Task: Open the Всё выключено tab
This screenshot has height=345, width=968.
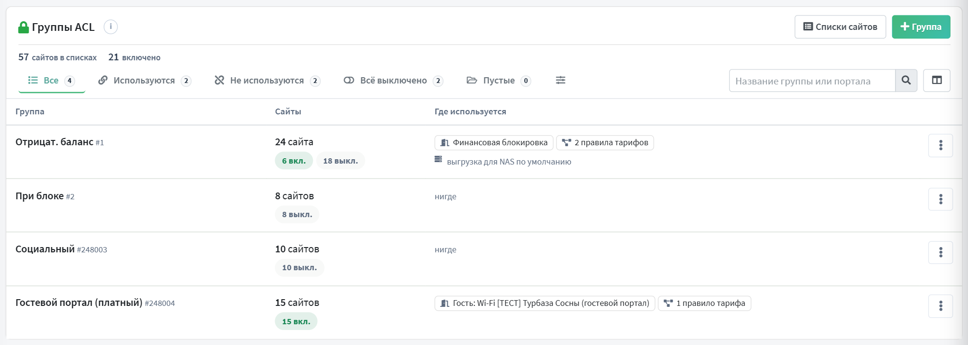Action: [393, 81]
